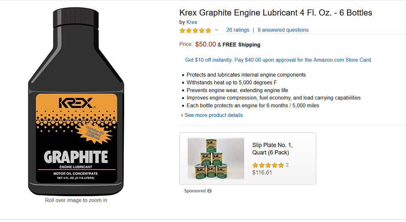The height and width of the screenshot is (222, 406).
Task: Click the KREX logo on bottle label
Action: pyautogui.click(x=76, y=104)
